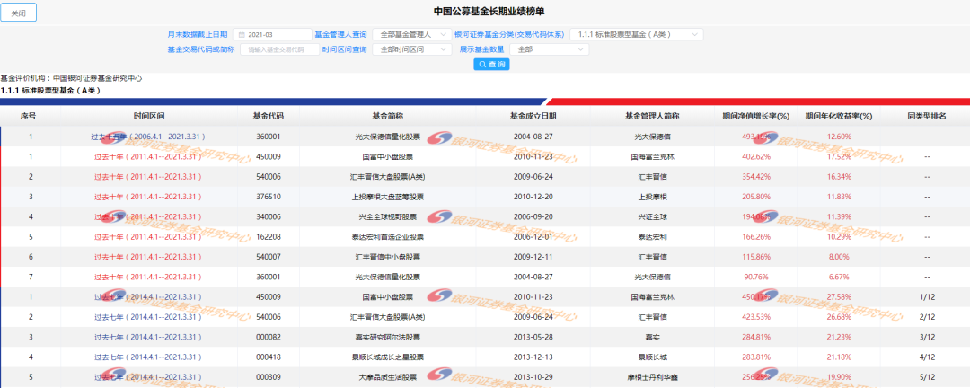Click fund name 泰达宏利首选企业股票
This screenshot has width=970, height=388.
pyautogui.click(x=387, y=237)
